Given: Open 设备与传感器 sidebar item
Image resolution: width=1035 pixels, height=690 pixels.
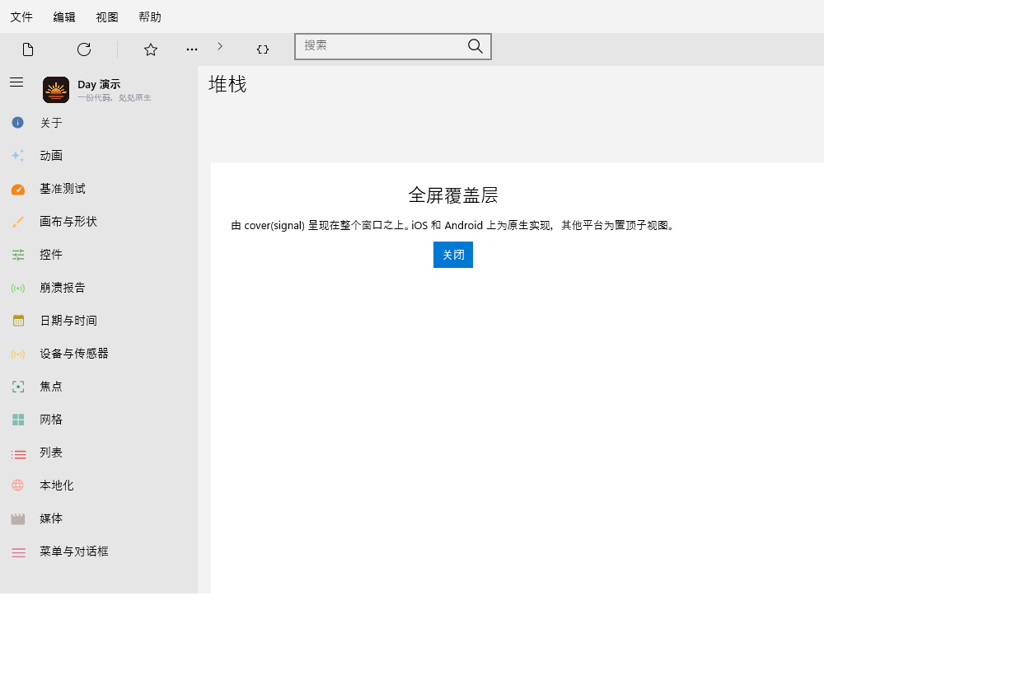Looking at the screenshot, I should 99,354.
